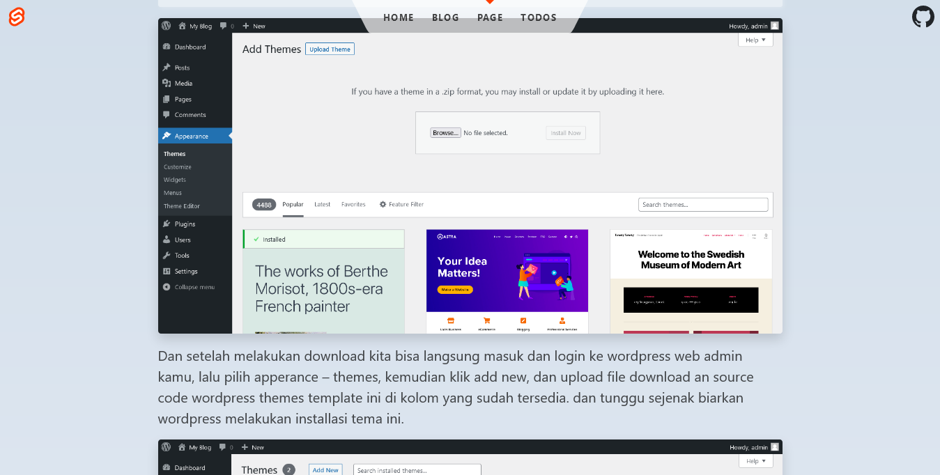Click the 'No file selected.' text
940x475 pixels.
pos(486,133)
